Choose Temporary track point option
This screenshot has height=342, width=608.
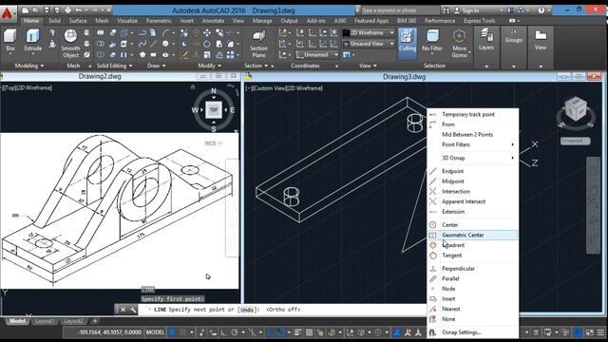coord(473,114)
